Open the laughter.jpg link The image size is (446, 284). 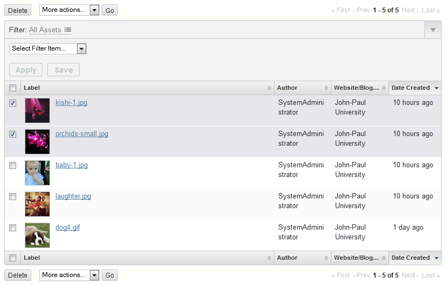(73, 196)
